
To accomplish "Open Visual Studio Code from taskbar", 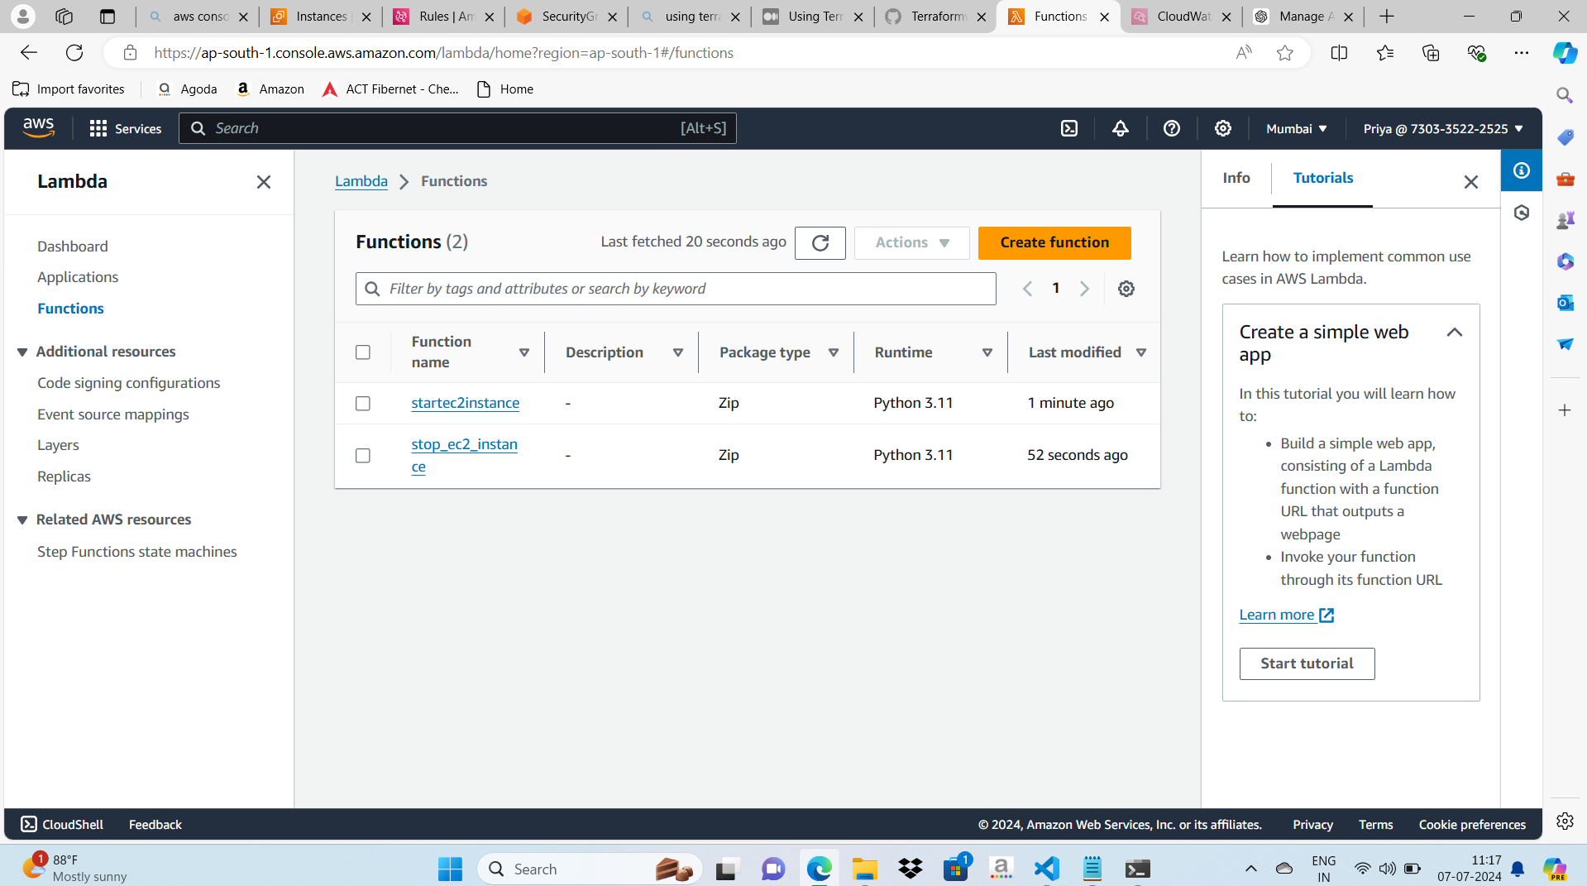I will (1046, 869).
